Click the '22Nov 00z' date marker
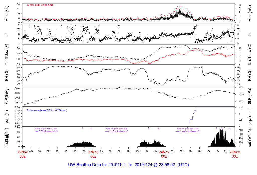 click(22, 154)
